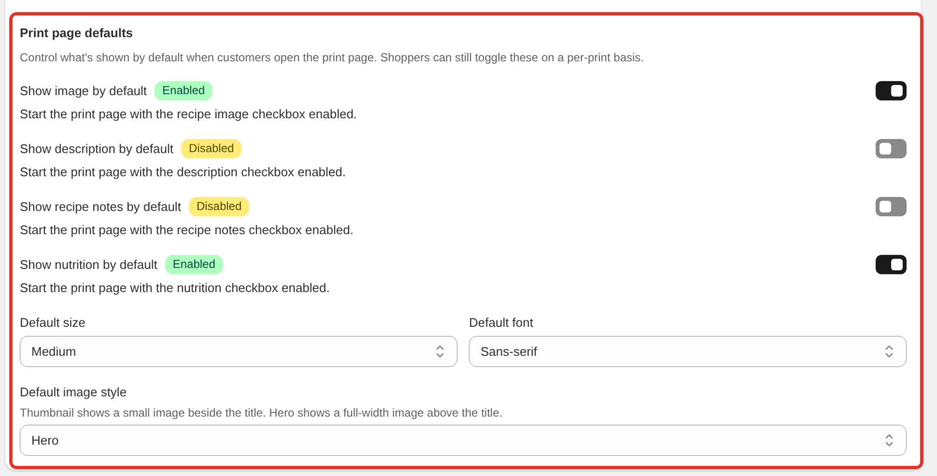
Task: Enable the Show description by default switch
Action: point(891,149)
